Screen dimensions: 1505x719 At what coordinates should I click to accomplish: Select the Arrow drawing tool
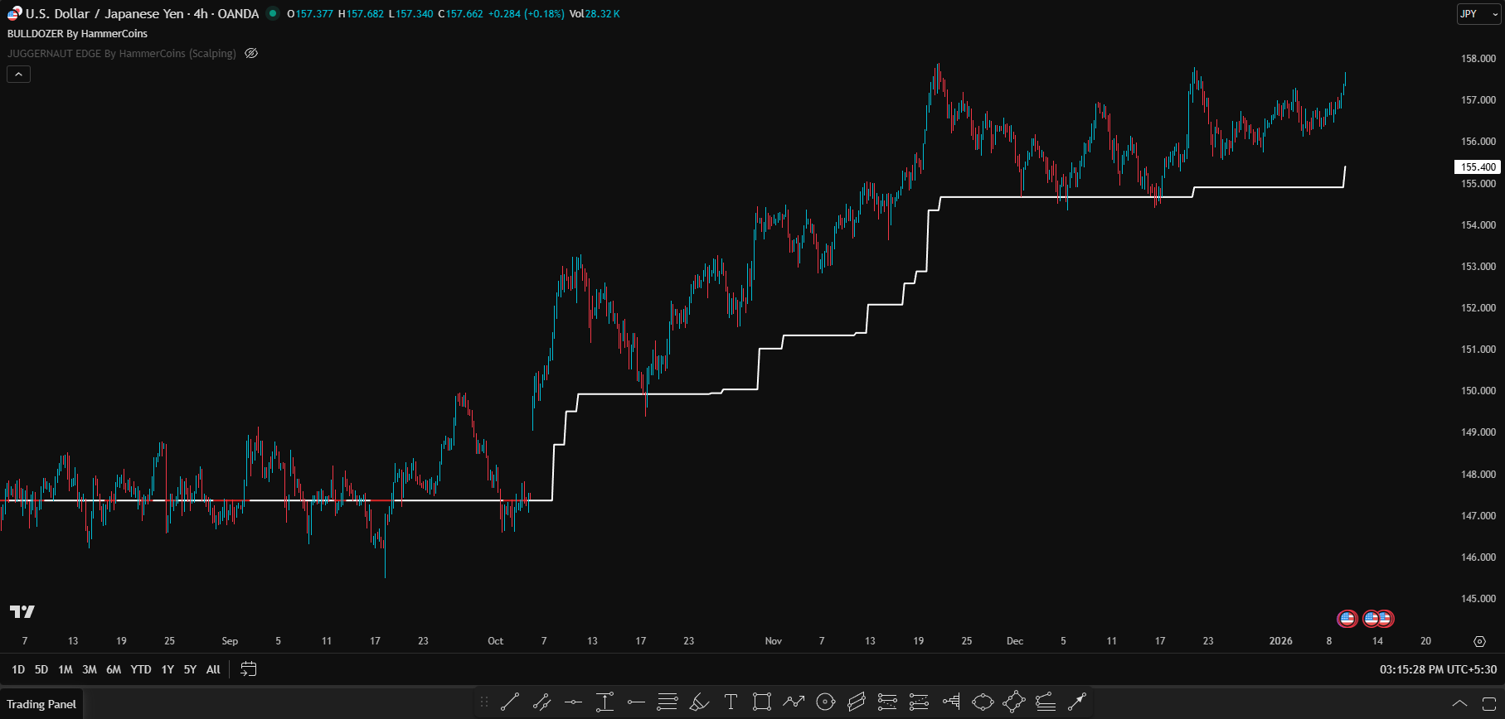[x=1076, y=702]
